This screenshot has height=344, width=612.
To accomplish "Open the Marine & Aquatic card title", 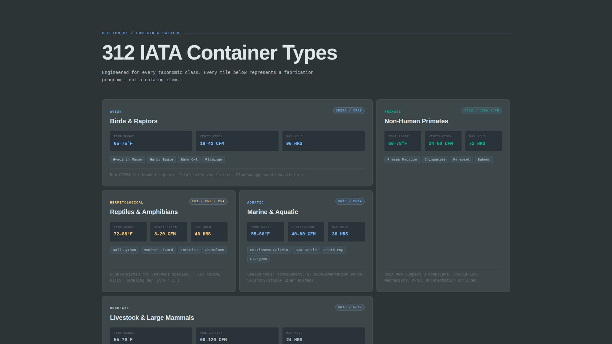I will (x=273, y=212).
